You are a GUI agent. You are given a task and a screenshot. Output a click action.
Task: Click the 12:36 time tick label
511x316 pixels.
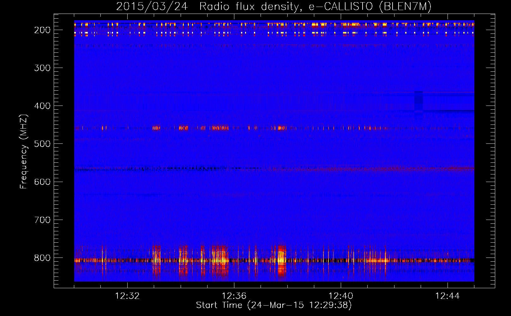coord(234,296)
